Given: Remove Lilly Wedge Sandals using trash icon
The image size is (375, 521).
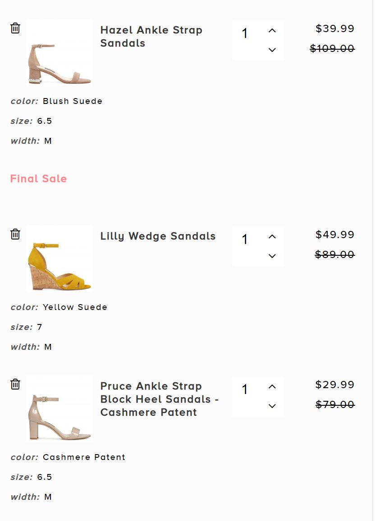Looking at the screenshot, I should click(15, 234).
